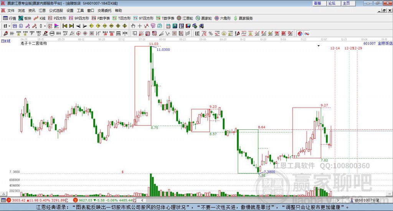Step chart left with black arrow
The height and width of the screenshot is (211, 393).
coord(78,26)
